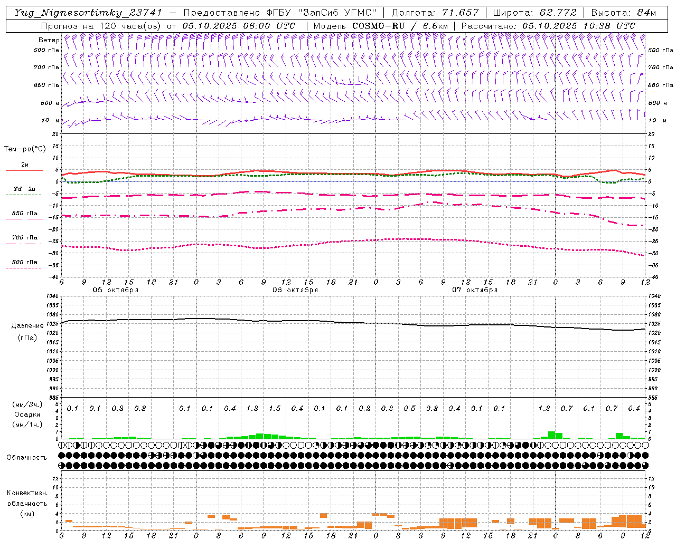676x540 pixels.
Task: Select the 06 октября date label
Action: tap(295, 290)
